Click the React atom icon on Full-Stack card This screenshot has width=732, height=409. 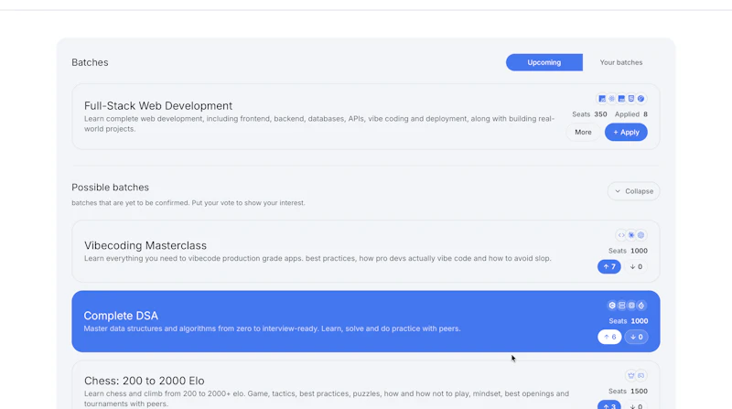coord(611,99)
